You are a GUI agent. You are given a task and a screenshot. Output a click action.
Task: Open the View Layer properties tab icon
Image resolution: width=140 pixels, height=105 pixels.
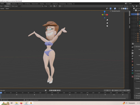132,56
